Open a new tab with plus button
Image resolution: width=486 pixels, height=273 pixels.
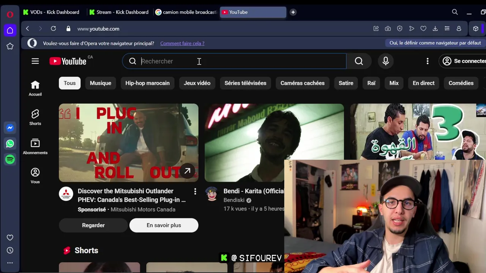pos(293,12)
